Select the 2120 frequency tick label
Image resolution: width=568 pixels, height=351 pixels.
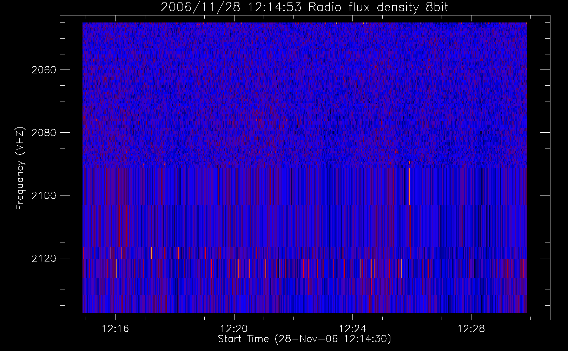point(44,258)
